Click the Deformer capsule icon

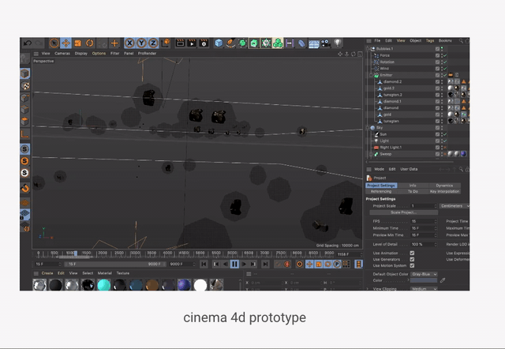[301, 43]
